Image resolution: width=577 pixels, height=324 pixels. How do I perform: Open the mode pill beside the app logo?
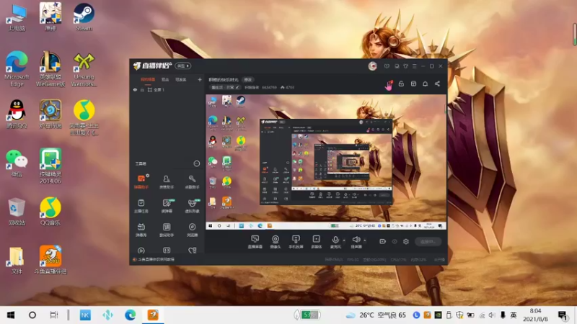coord(183,66)
